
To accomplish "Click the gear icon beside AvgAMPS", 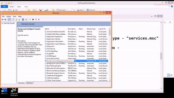I will pyautogui.click(x=46, y=54).
